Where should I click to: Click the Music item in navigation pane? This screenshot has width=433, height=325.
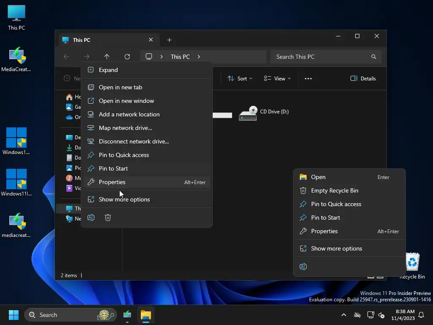pyautogui.click(x=74, y=178)
